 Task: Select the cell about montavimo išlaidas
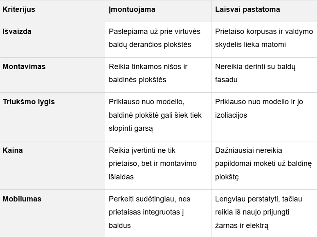click(x=158, y=165)
